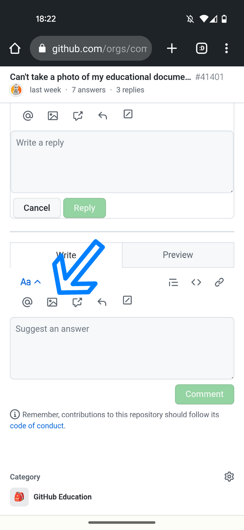Focus the Suggest an answer text box

[122, 348]
